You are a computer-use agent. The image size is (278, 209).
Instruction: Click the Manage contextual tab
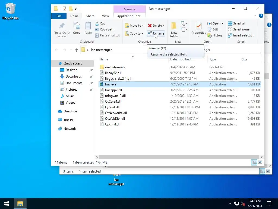tap(129, 9)
